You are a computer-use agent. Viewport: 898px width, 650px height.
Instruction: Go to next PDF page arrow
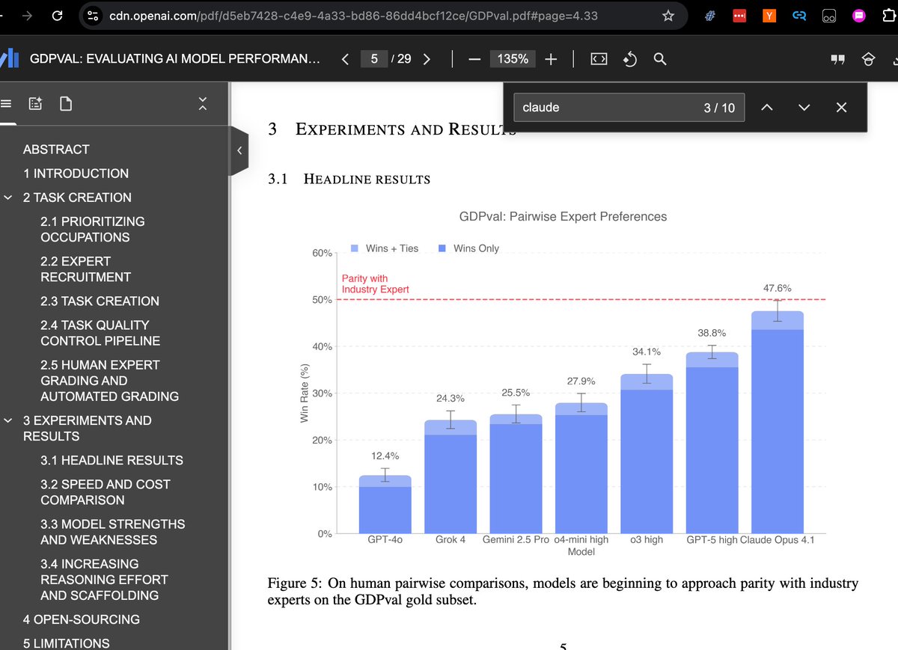[427, 59]
